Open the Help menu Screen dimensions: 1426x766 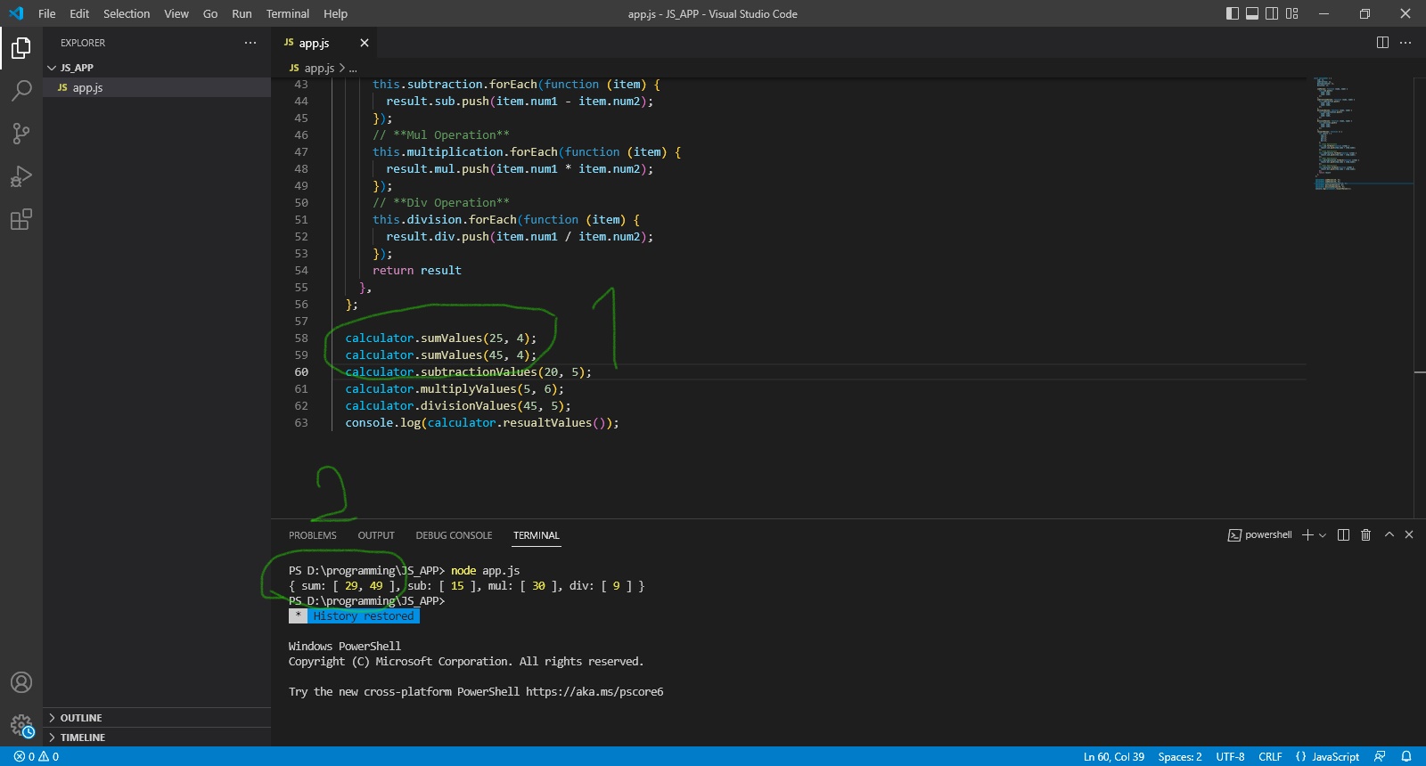tap(336, 13)
